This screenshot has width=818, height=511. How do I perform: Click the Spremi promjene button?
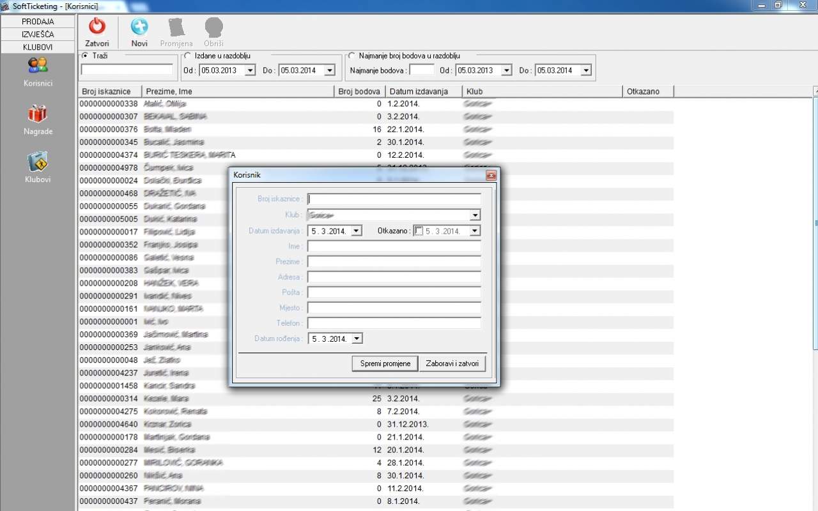click(x=385, y=363)
